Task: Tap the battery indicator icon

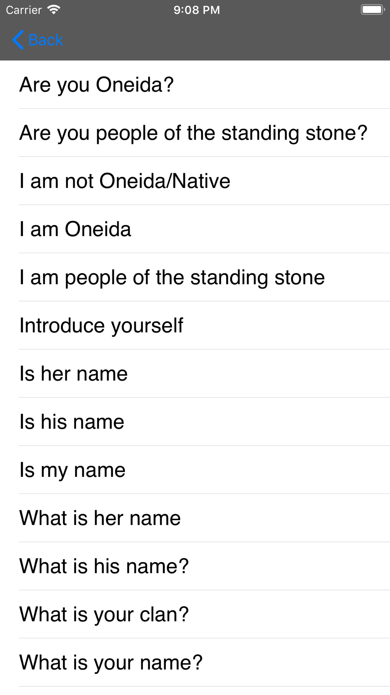Action: [x=372, y=10]
